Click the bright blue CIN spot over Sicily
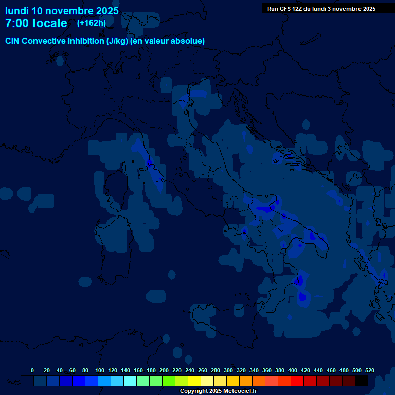Image resolution: width=395 pixels, height=395 pixels. [x=302, y=297]
